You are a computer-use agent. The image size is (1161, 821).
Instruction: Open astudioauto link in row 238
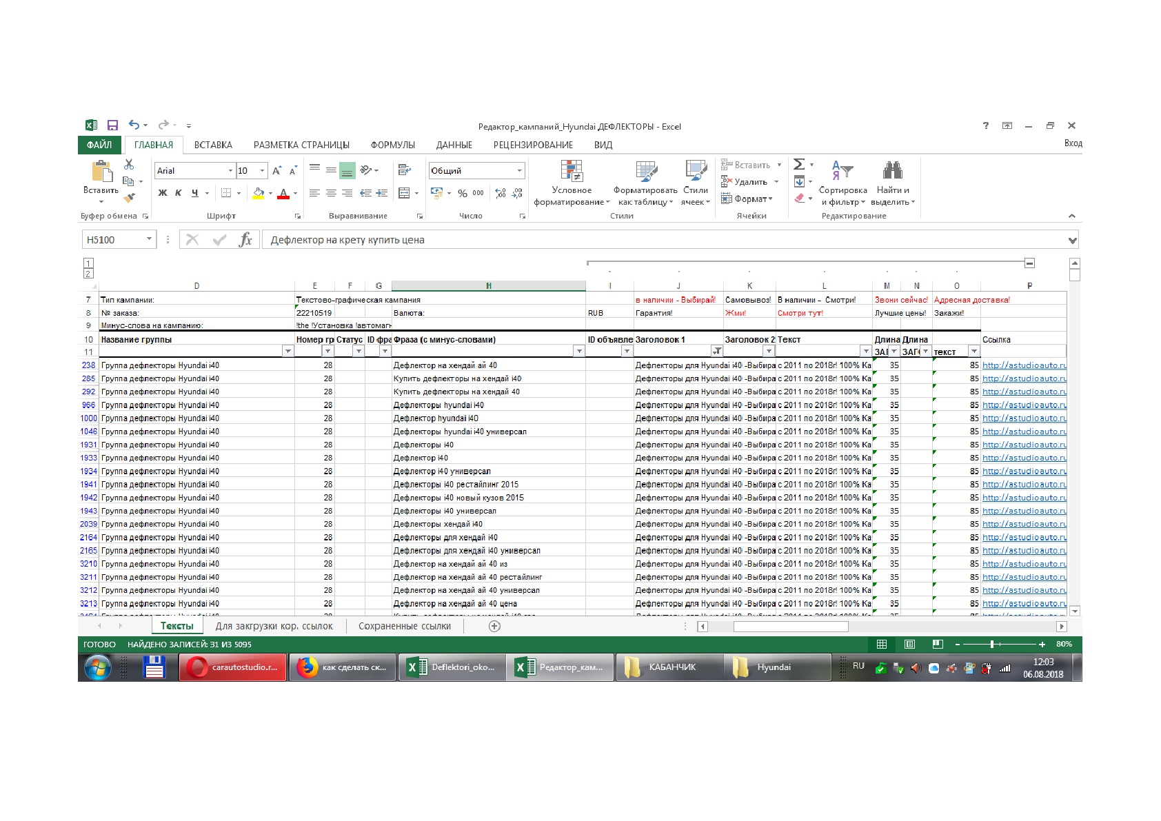(1024, 365)
